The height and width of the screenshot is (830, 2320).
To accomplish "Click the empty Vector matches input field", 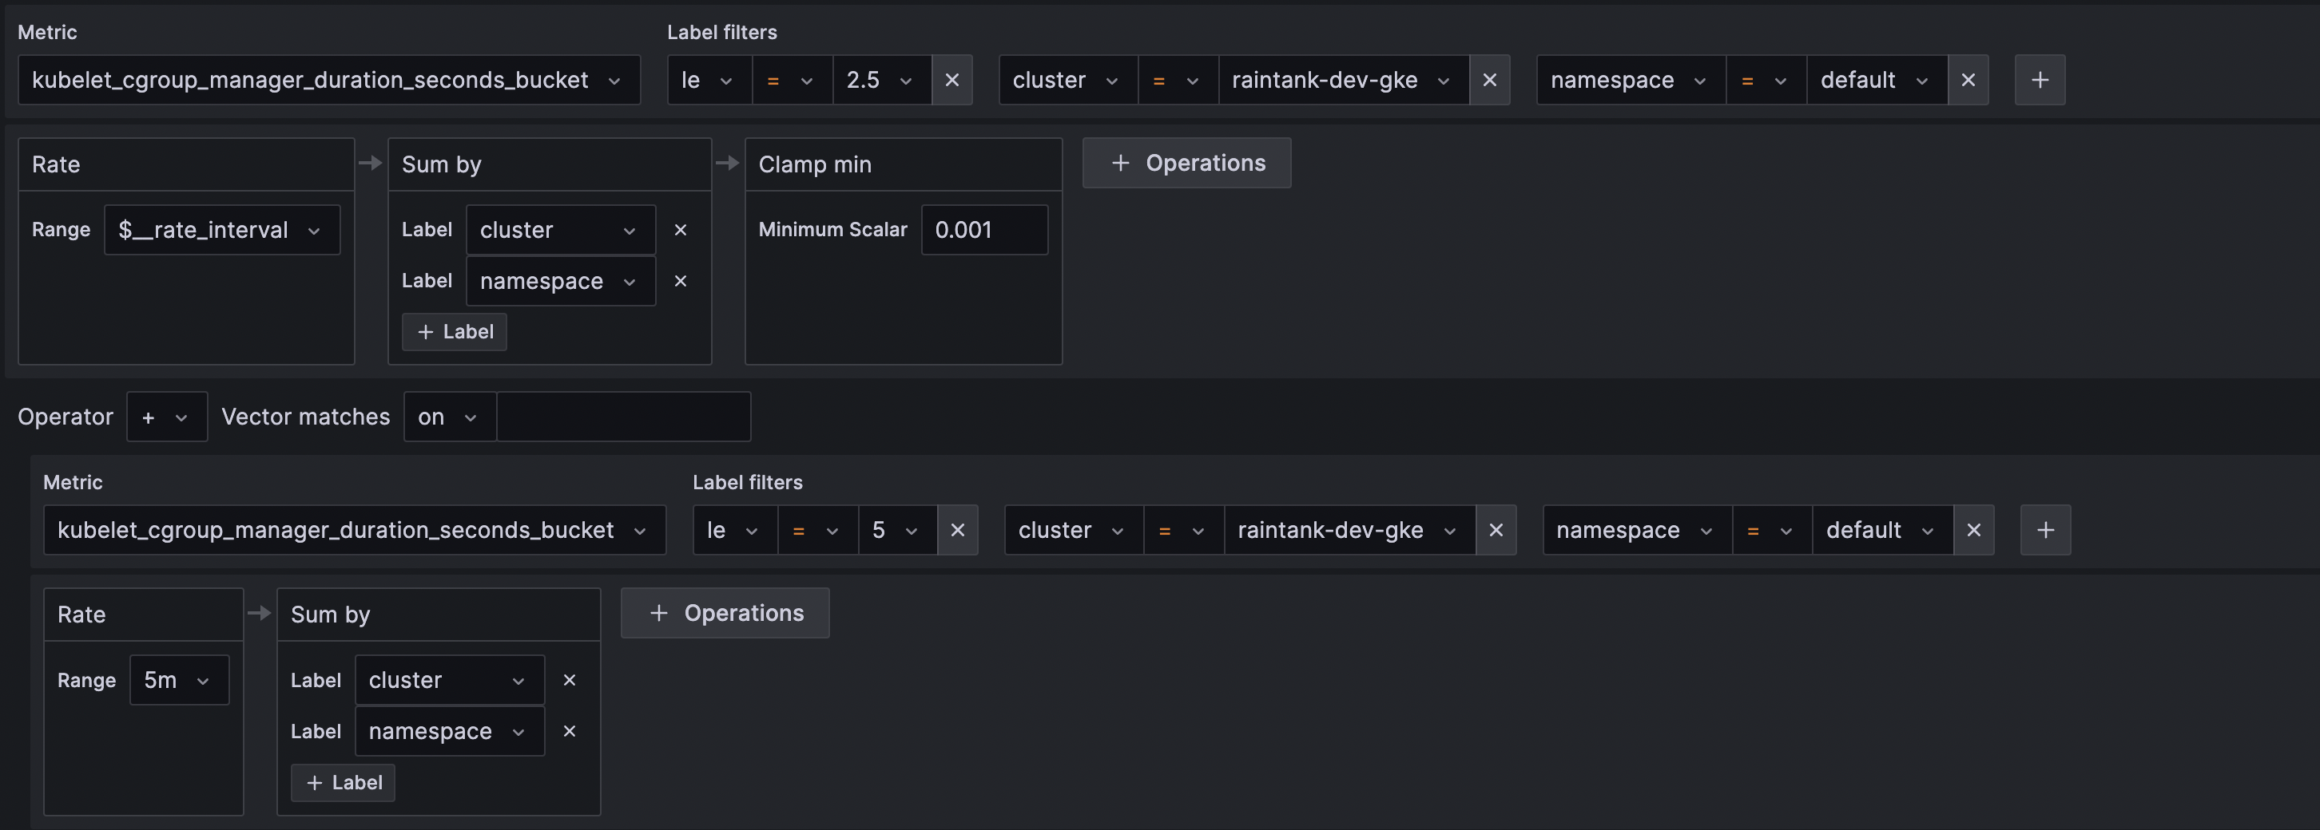I will tap(622, 417).
